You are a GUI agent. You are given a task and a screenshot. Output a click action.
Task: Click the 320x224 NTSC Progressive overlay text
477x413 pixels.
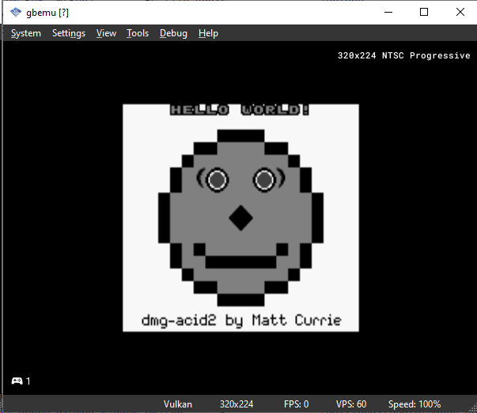tap(403, 55)
